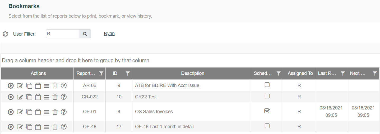Copy the OE-01 bookmark
This screenshot has width=380, height=134.
[x=29, y=112]
